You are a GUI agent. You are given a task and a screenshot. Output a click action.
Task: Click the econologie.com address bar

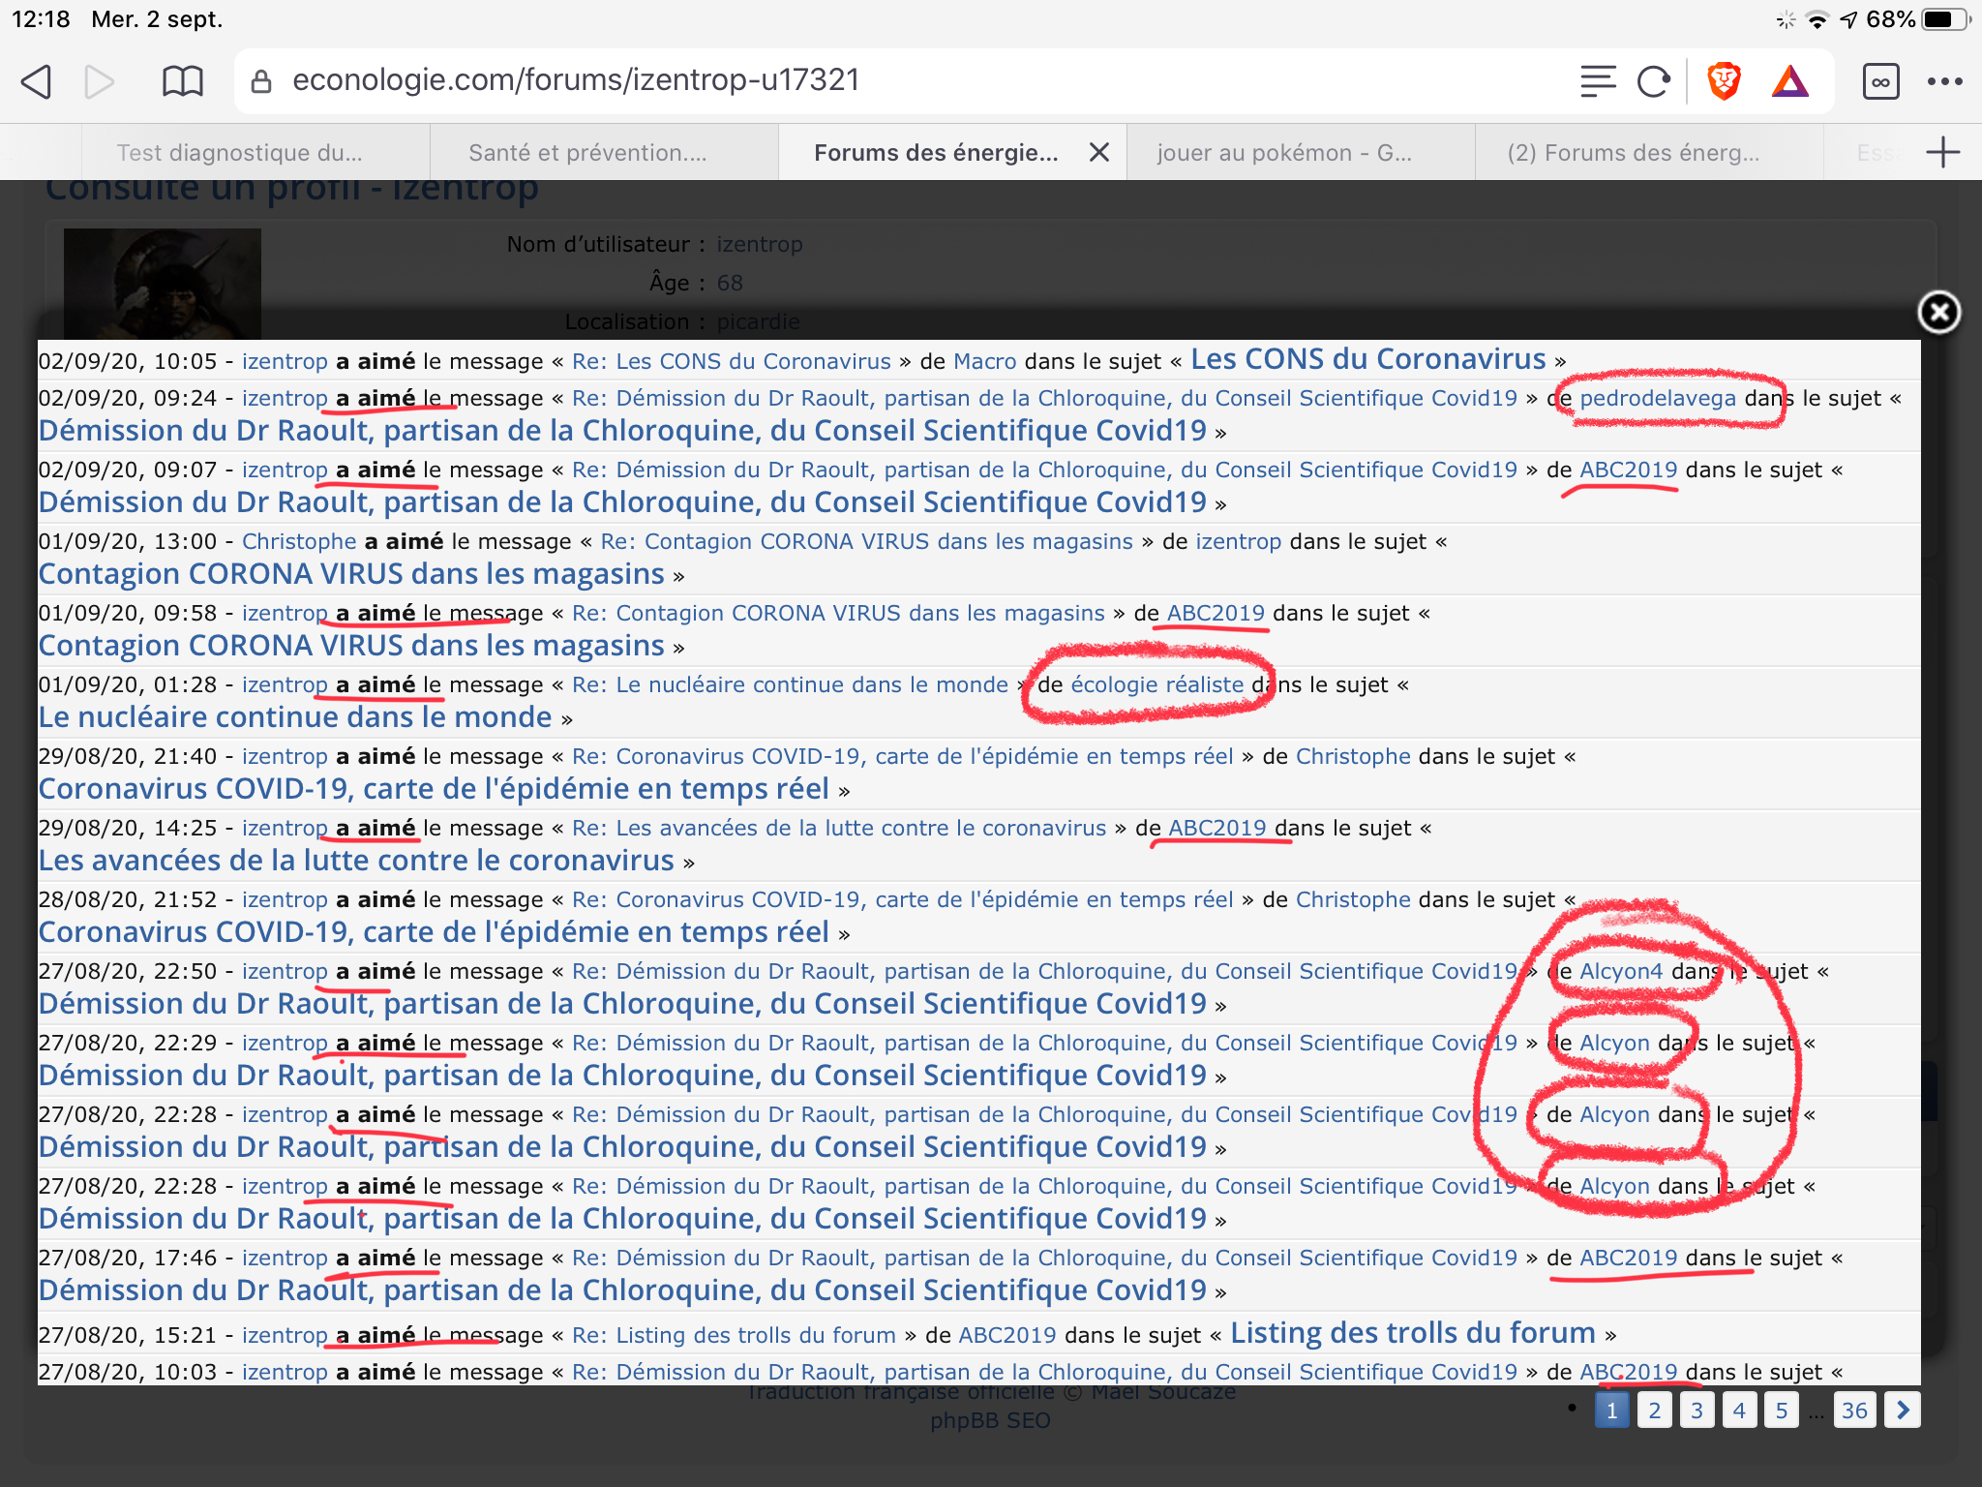tap(576, 80)
